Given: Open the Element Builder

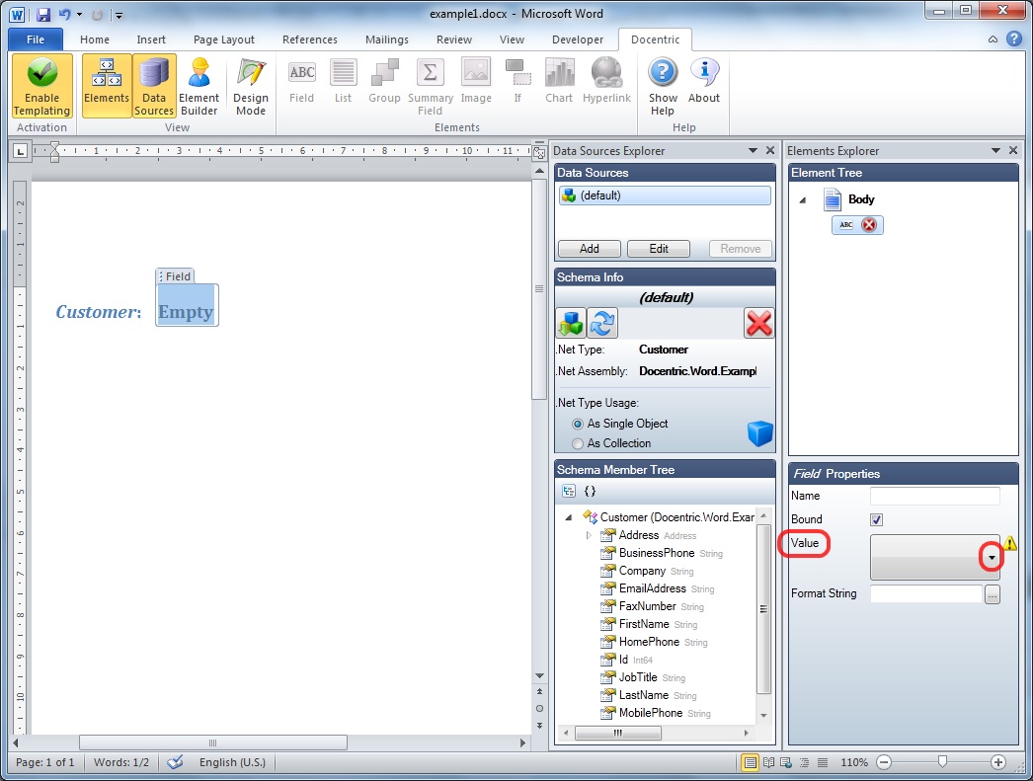Looking at the screenshot, I should [199, 86].
